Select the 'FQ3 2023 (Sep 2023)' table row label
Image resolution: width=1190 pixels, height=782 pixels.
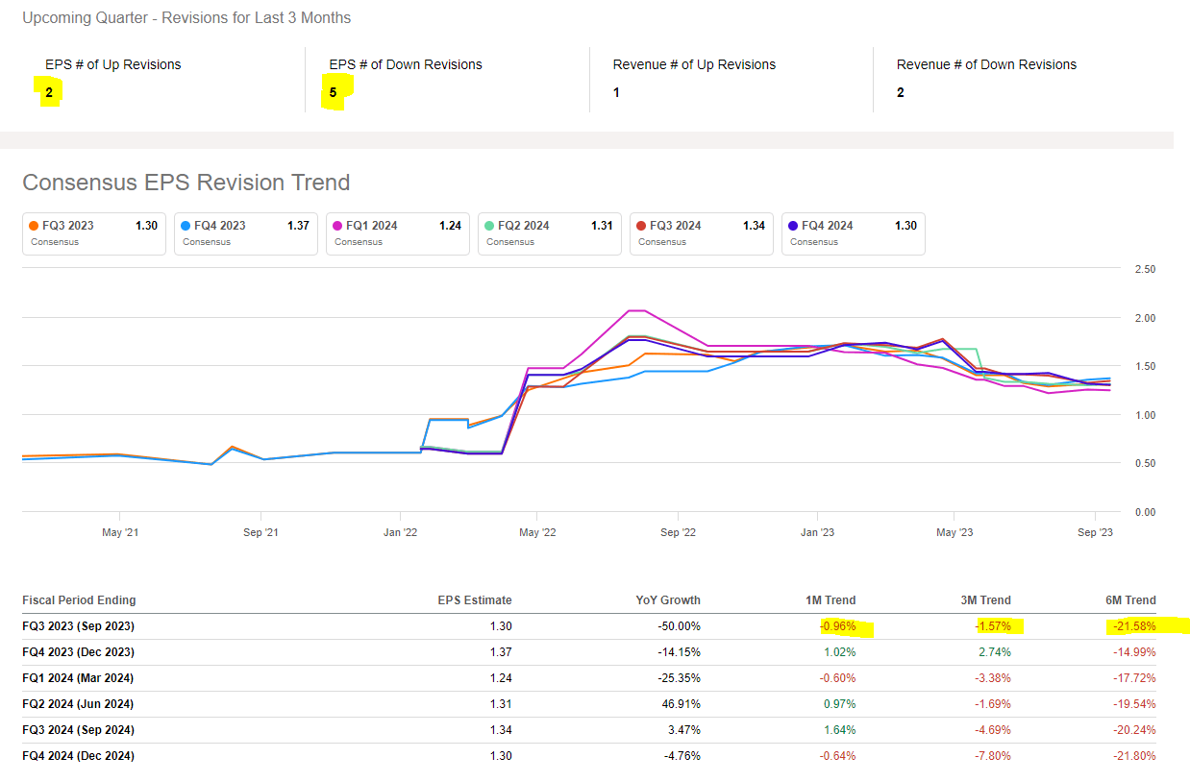click(x=78, y=626)
